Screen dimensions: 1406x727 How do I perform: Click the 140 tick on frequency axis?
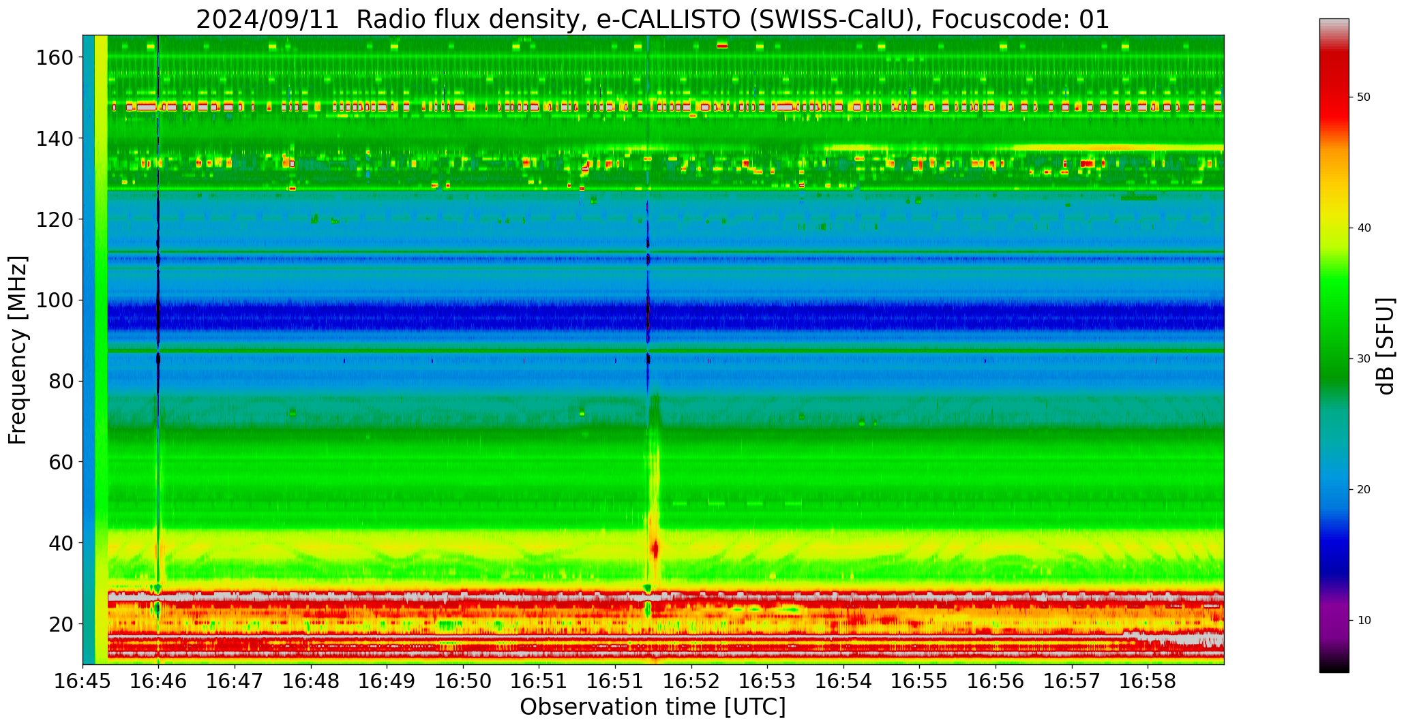click(54, 138)
